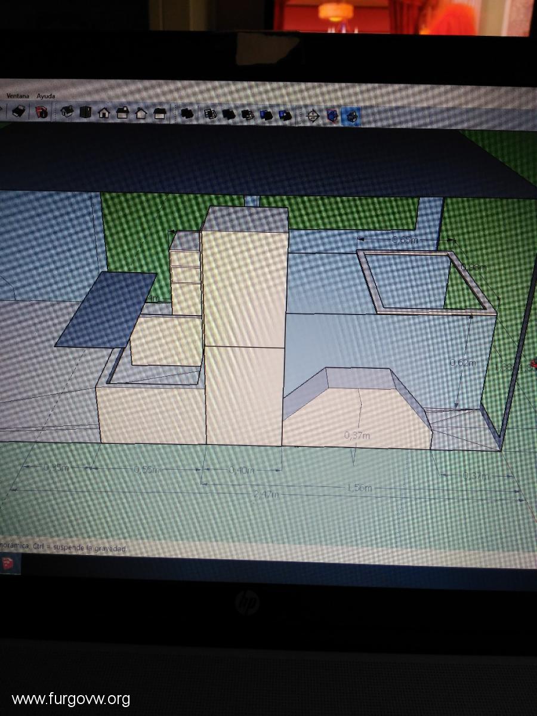Switch to Iso view icon
The height and width of the screenshot is (716, 537).
pos(67,112)
